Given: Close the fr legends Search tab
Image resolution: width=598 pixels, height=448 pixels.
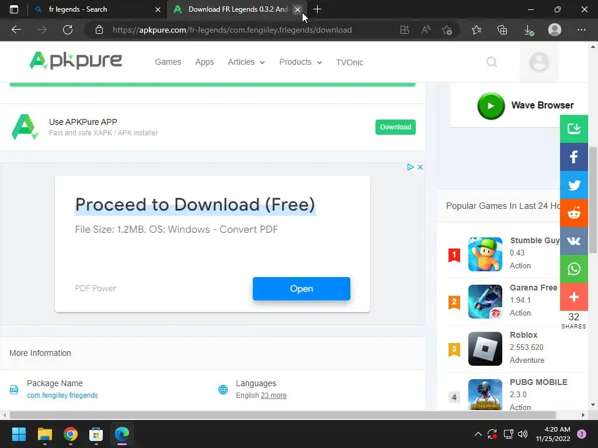Looking at the screenshot, I should click(x=158, y=9).
